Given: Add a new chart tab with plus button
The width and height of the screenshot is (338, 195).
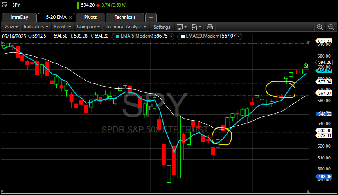Looking at the screenshot, I should (x=151, y=18).
